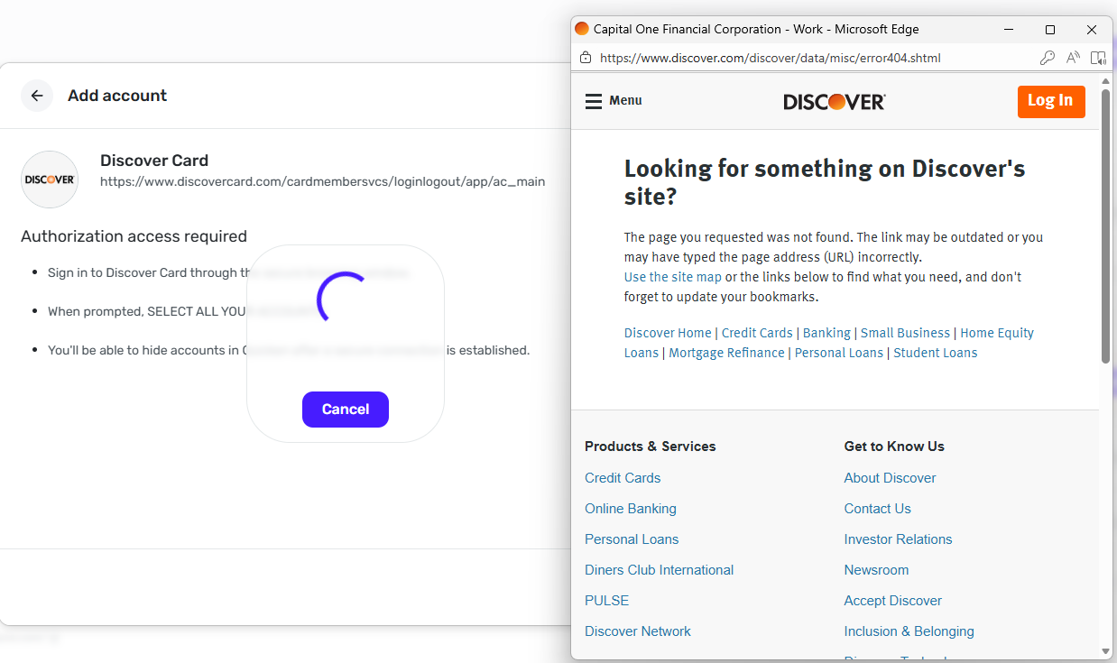The height and width of the screenshot is (663, 1117).
Task: Follow the "Use the site map" link
Action: pyautogui.click(x=672, y=277)
